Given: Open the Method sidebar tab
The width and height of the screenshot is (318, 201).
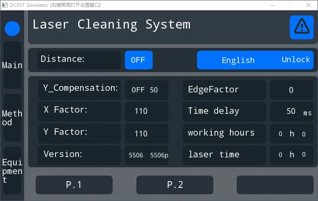Looking at the screenshot, I should (x=12, y=118).
